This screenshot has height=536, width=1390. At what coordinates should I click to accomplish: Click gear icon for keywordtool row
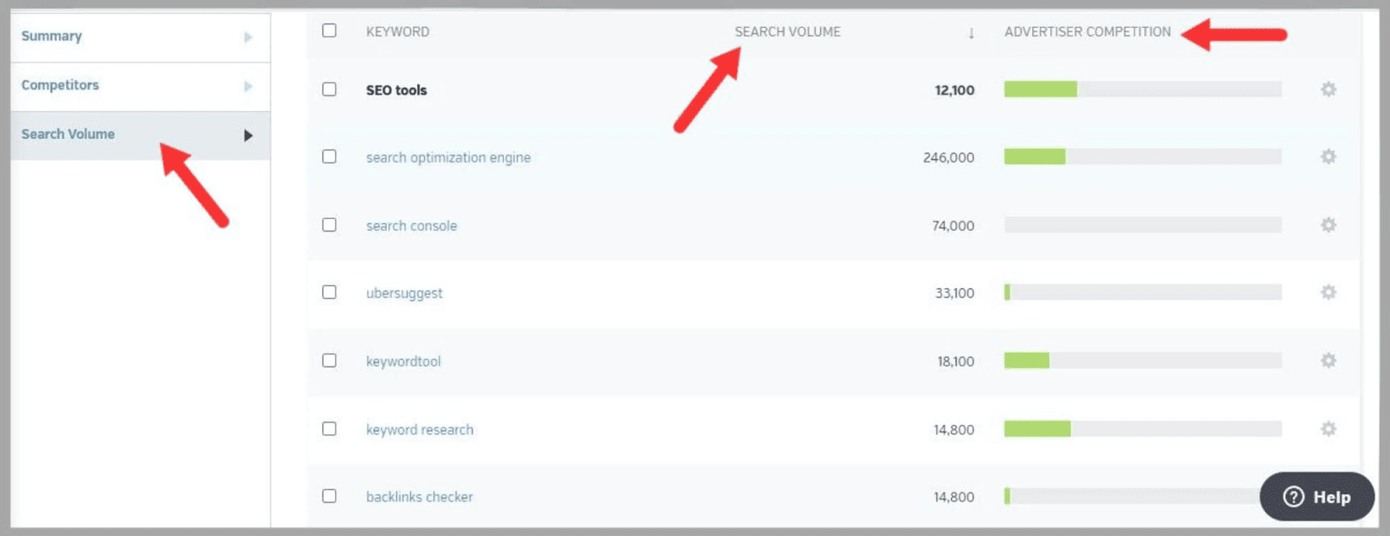pyautogui.click(x=1327, y=361)
